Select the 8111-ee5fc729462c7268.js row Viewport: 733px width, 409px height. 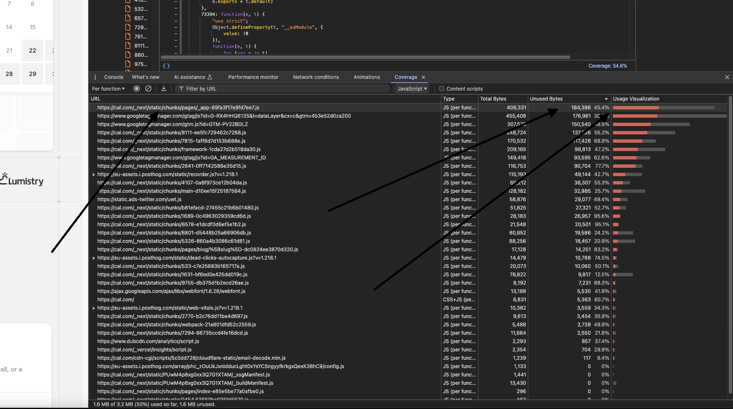408,133
